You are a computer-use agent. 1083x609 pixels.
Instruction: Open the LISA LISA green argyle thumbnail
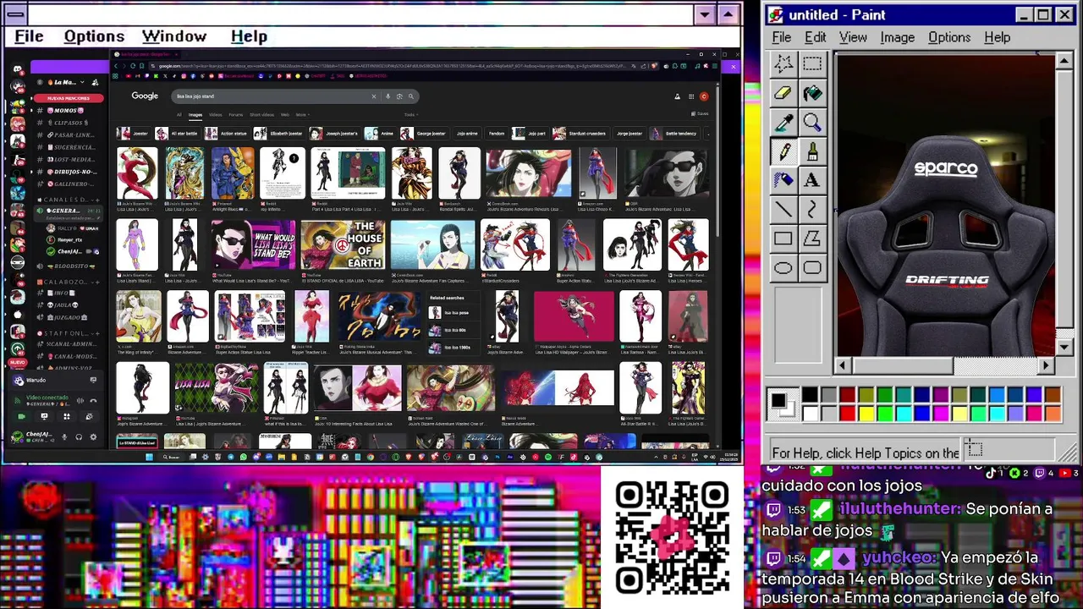click(216, 387)
